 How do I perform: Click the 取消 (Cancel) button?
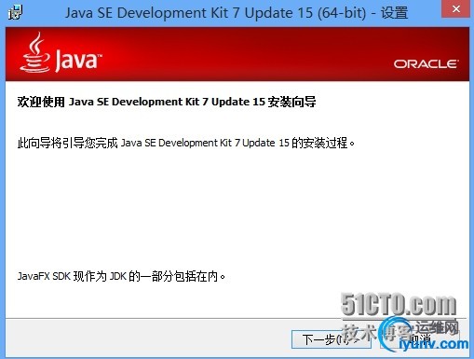click(x=419, y=339)
